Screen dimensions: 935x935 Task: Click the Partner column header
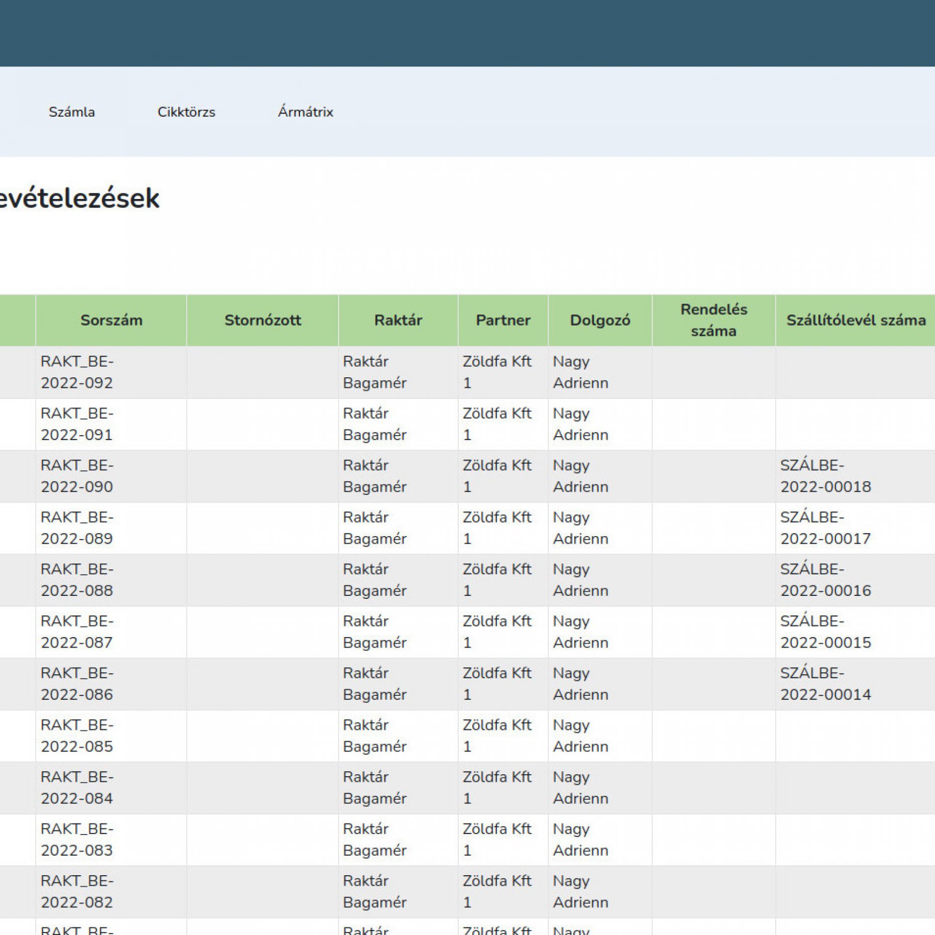pyautogui.click(x=503, y=320)
